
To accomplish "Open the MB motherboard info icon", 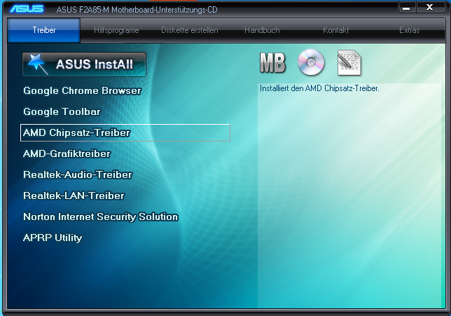I will [272, 63].
